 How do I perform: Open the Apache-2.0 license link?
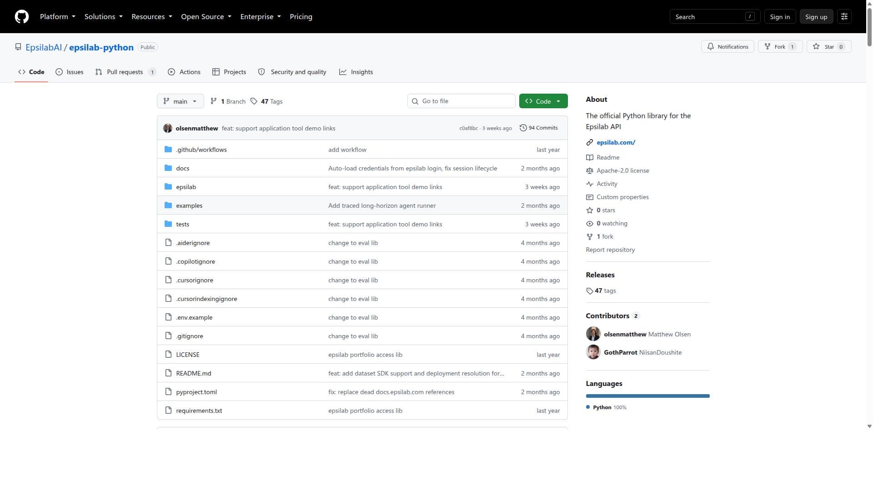(622, 171)
